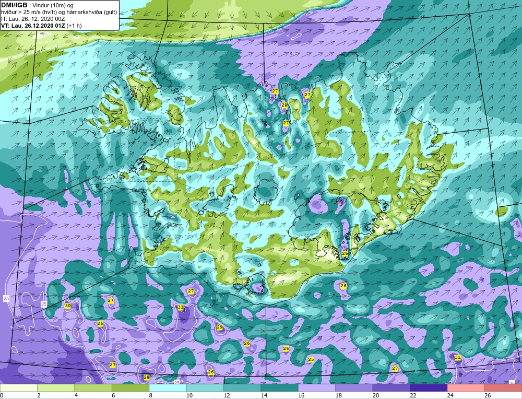Click the legend scale value 18

[x=339, y=395]
